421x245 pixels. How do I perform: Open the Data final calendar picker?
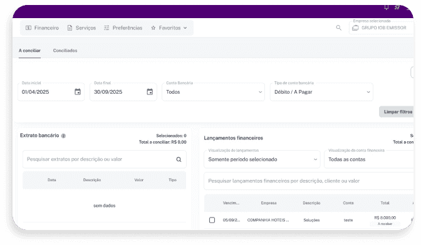coord(150,92)
